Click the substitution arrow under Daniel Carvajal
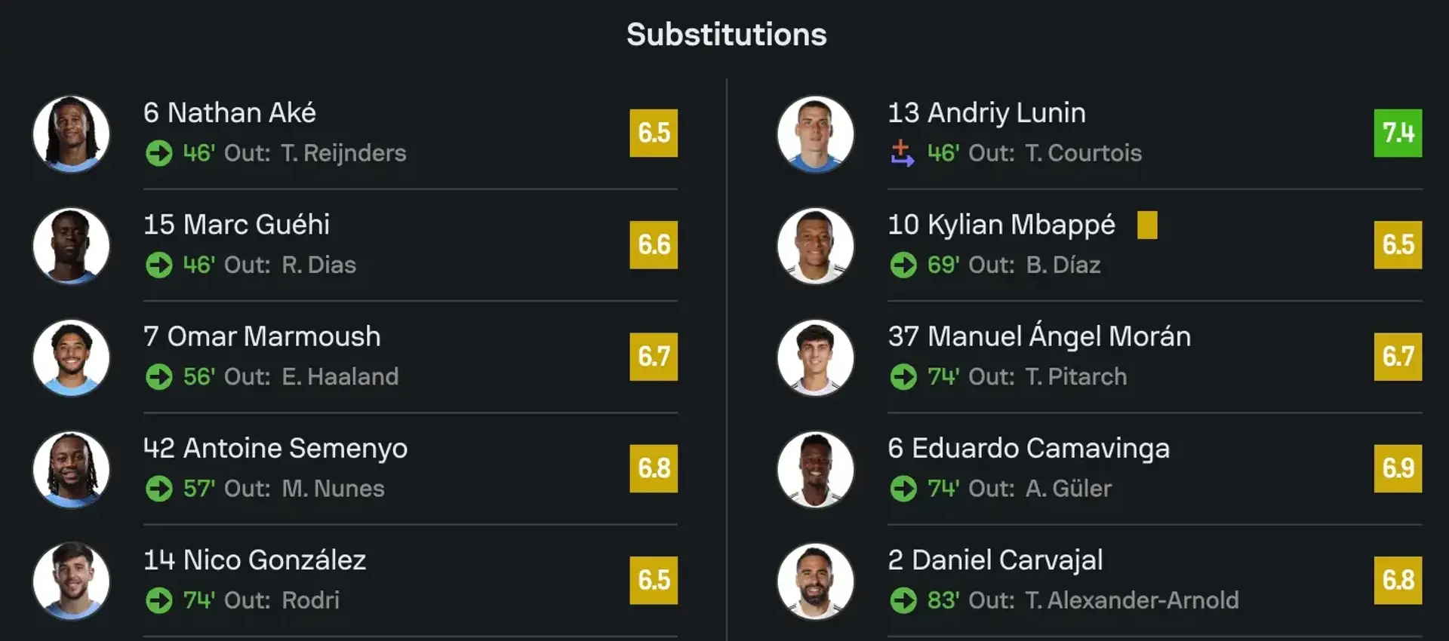1449x641 pixels. coord(903,600)
